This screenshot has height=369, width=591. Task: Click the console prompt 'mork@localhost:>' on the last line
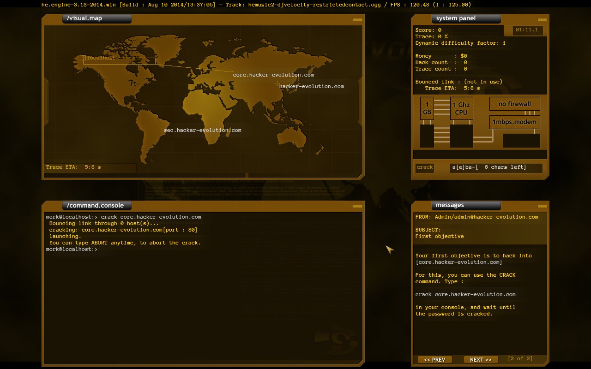(72, 249)
